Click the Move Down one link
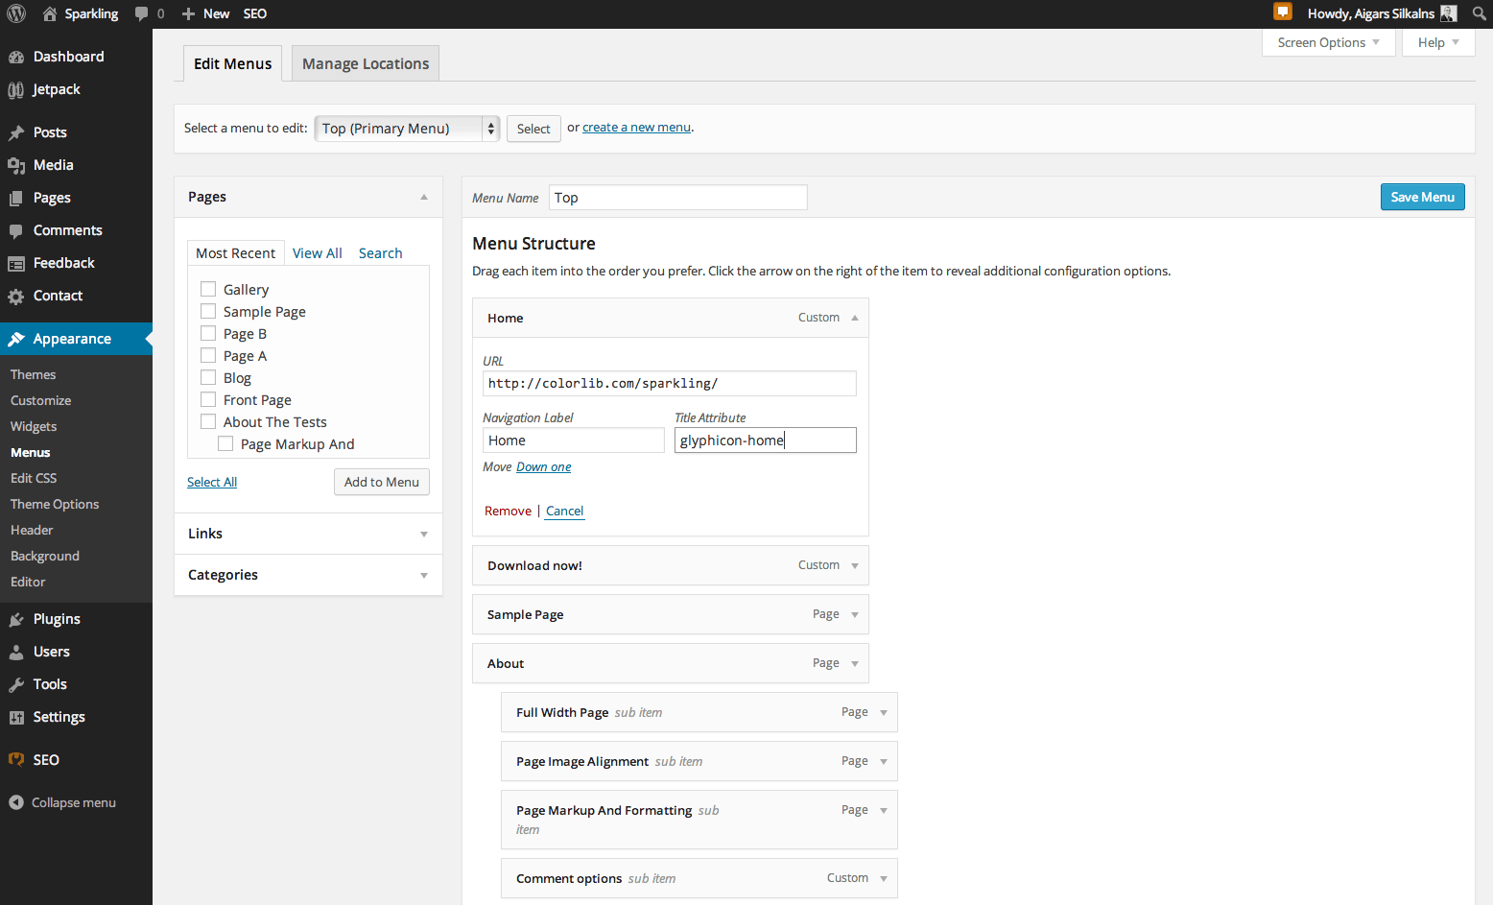 [544, 467]
